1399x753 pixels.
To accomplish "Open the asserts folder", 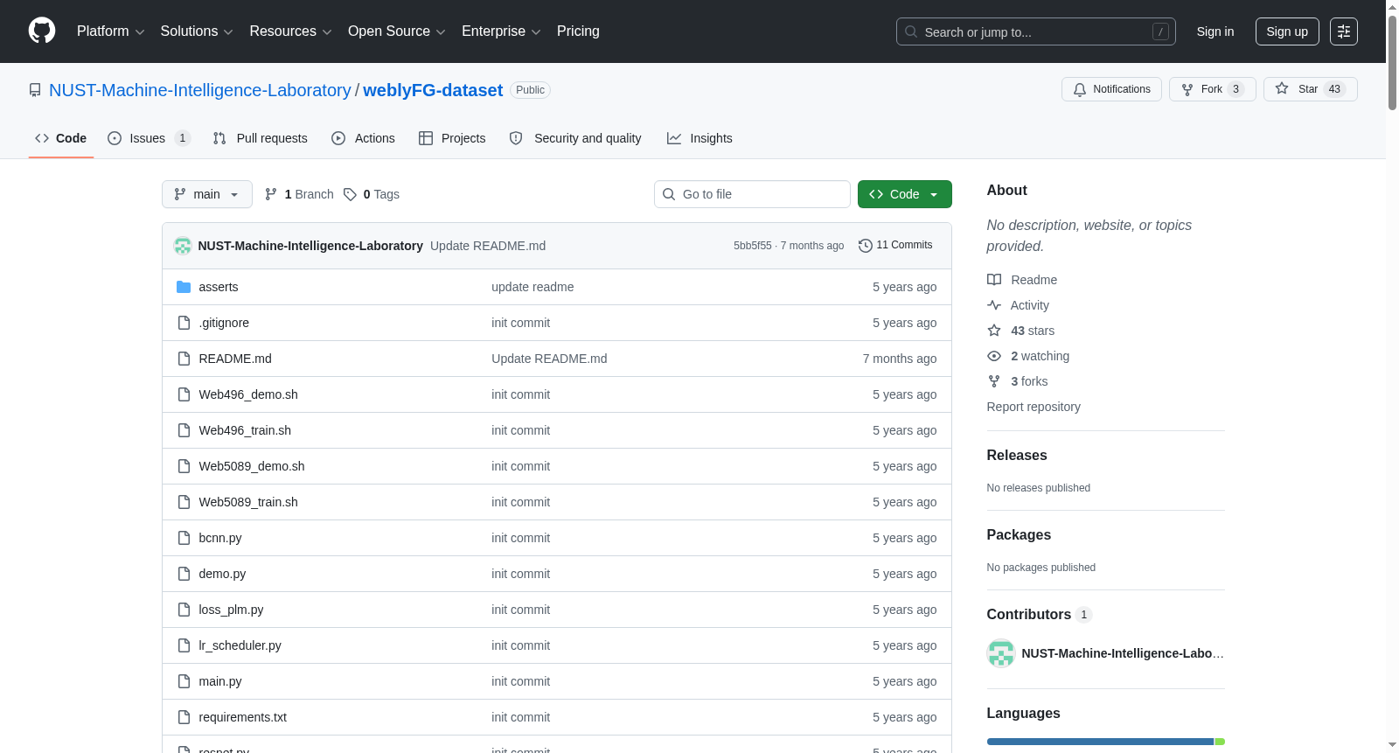I will pyautogui.click(x=218, y=287).
